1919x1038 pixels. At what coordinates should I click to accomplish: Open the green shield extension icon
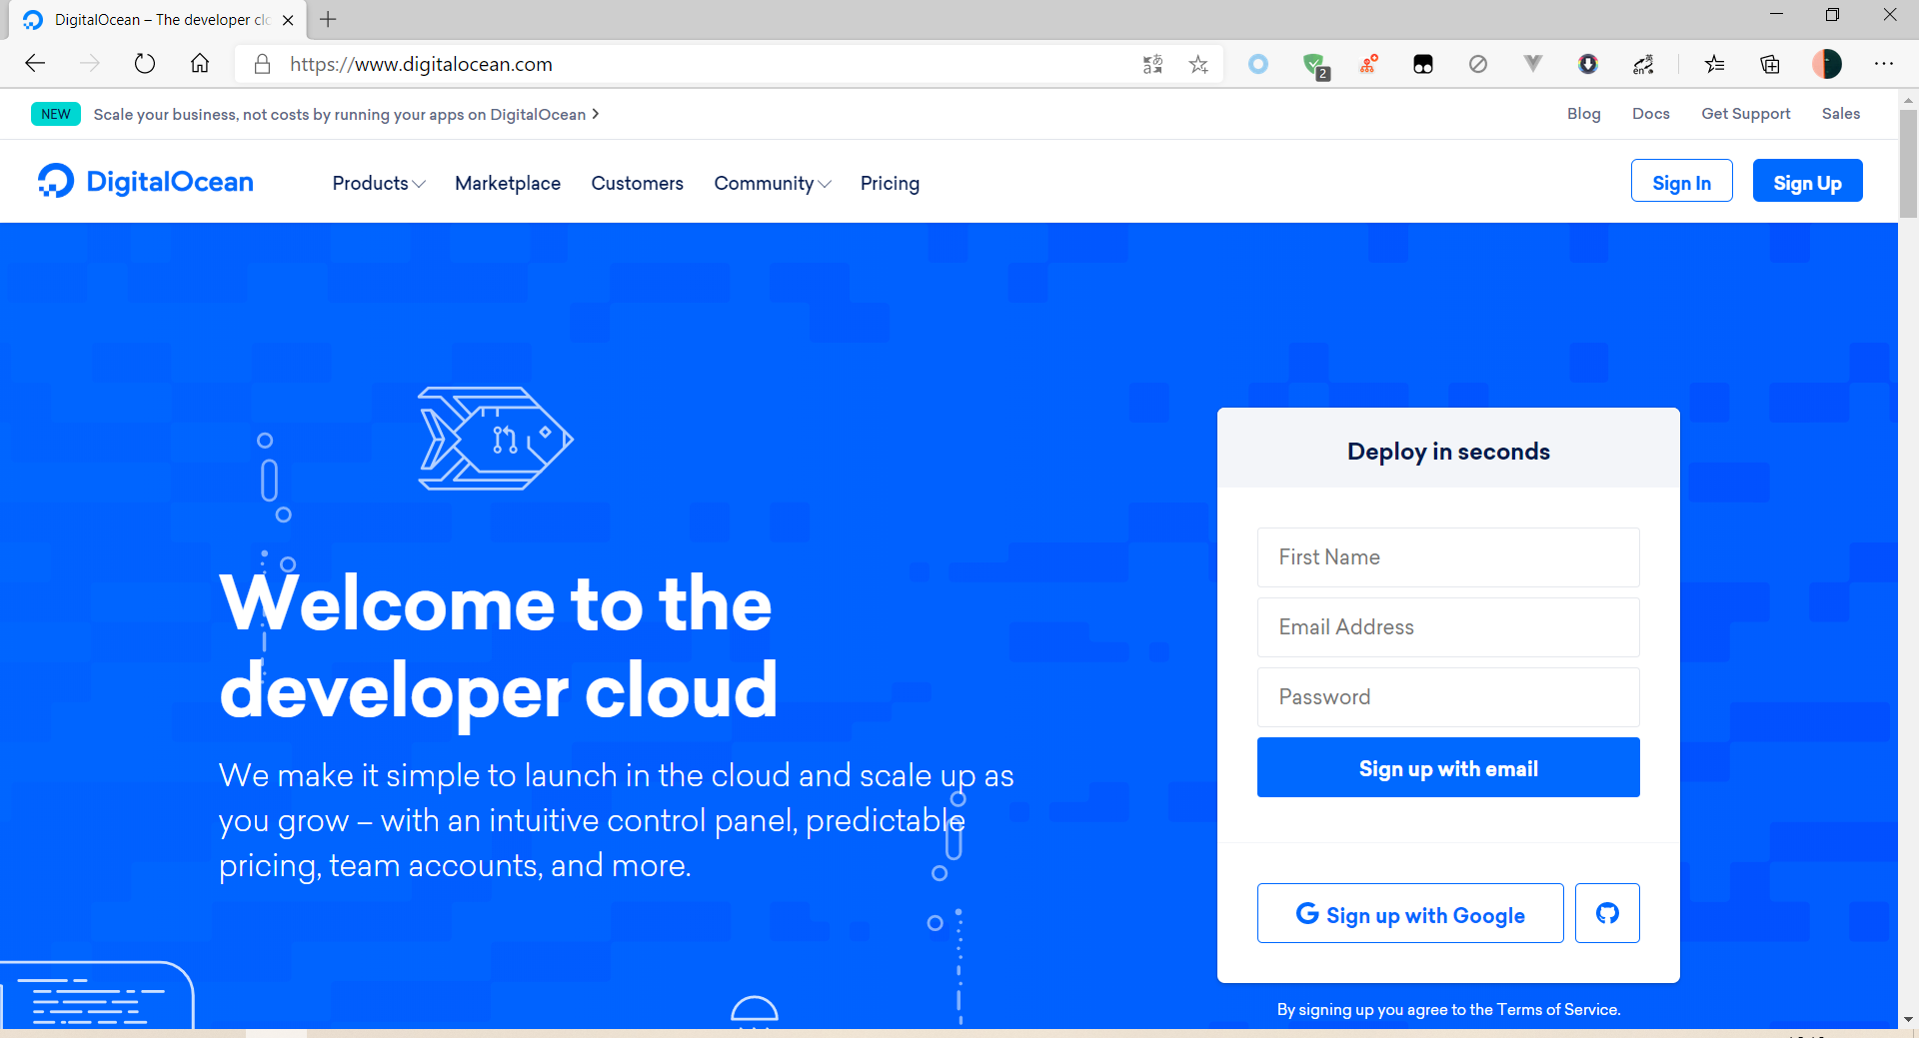click(1315, 66)
